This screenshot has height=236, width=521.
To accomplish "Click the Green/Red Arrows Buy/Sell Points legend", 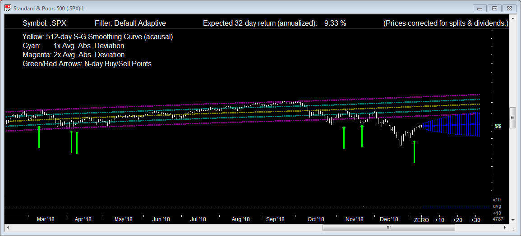I will [87, 64].
